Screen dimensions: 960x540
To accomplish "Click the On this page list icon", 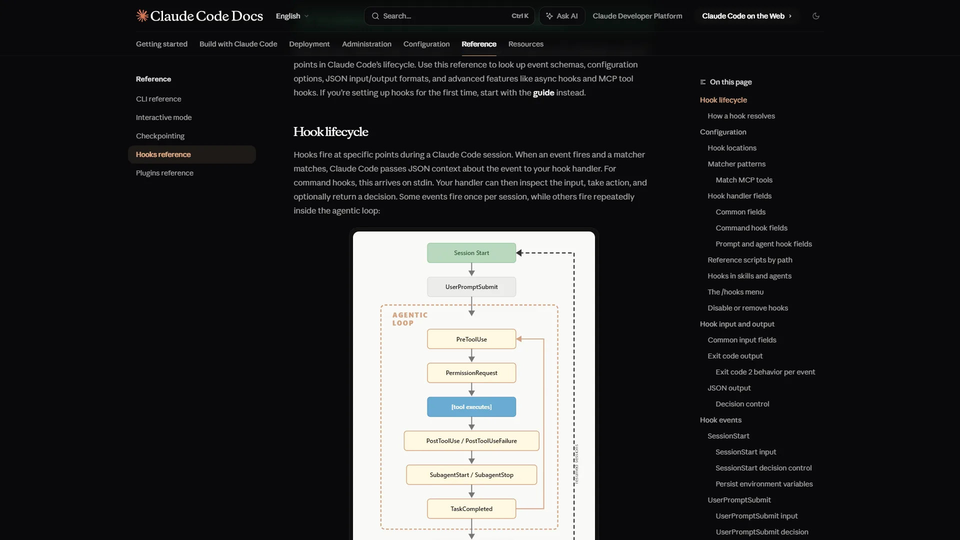I will click(x=703, y=82).
